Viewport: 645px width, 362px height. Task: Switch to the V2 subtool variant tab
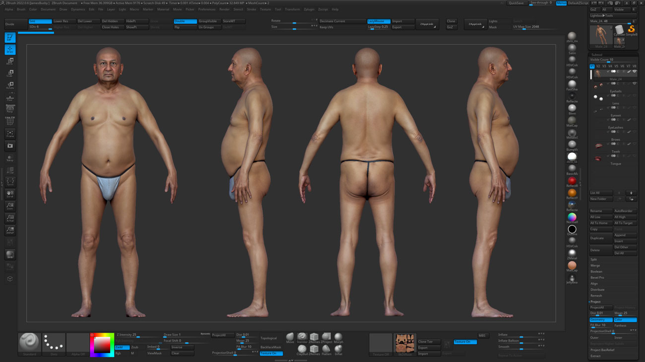(598, 66)
